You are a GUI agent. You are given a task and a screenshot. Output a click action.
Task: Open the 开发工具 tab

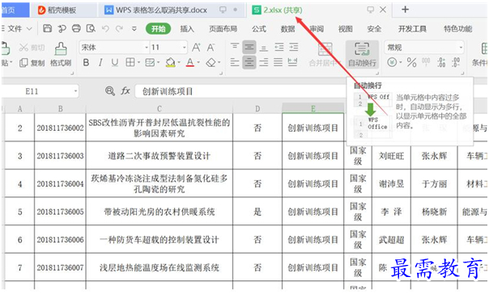pyautogui.click(x=412, y=29)
